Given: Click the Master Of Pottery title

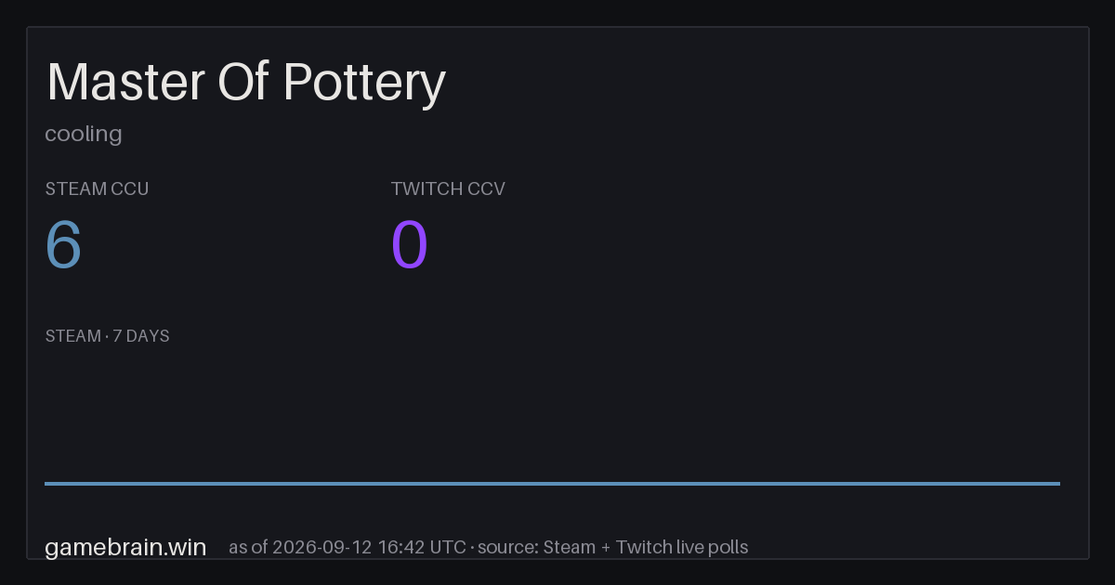Looking at the screenshot, I should click(x=246, y=83).
